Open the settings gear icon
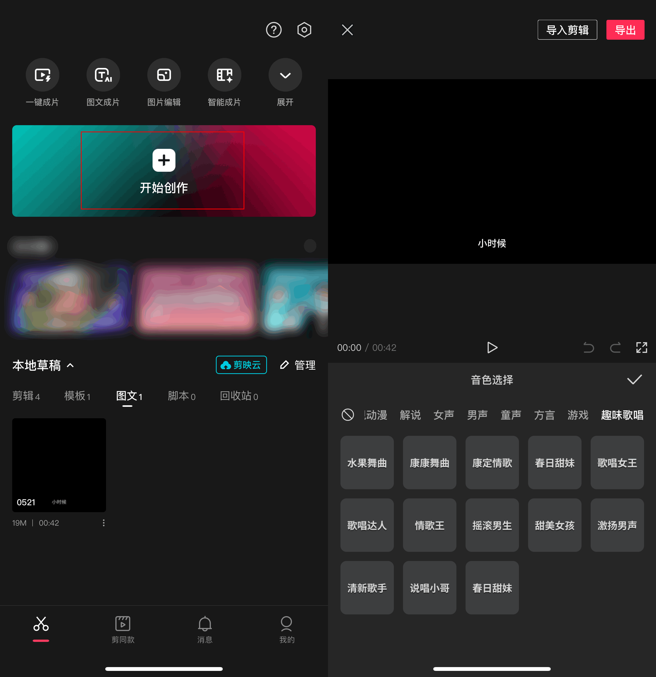This screenshot has height=677, width=656. (x=304, y=30)
